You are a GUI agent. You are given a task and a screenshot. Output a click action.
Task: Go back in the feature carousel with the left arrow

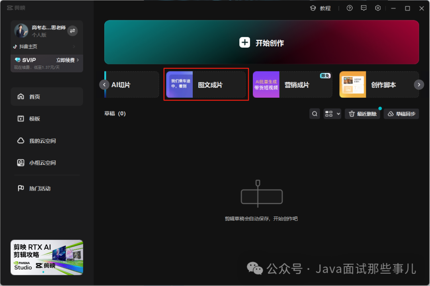pyautogui.click(x=104, y=85)
